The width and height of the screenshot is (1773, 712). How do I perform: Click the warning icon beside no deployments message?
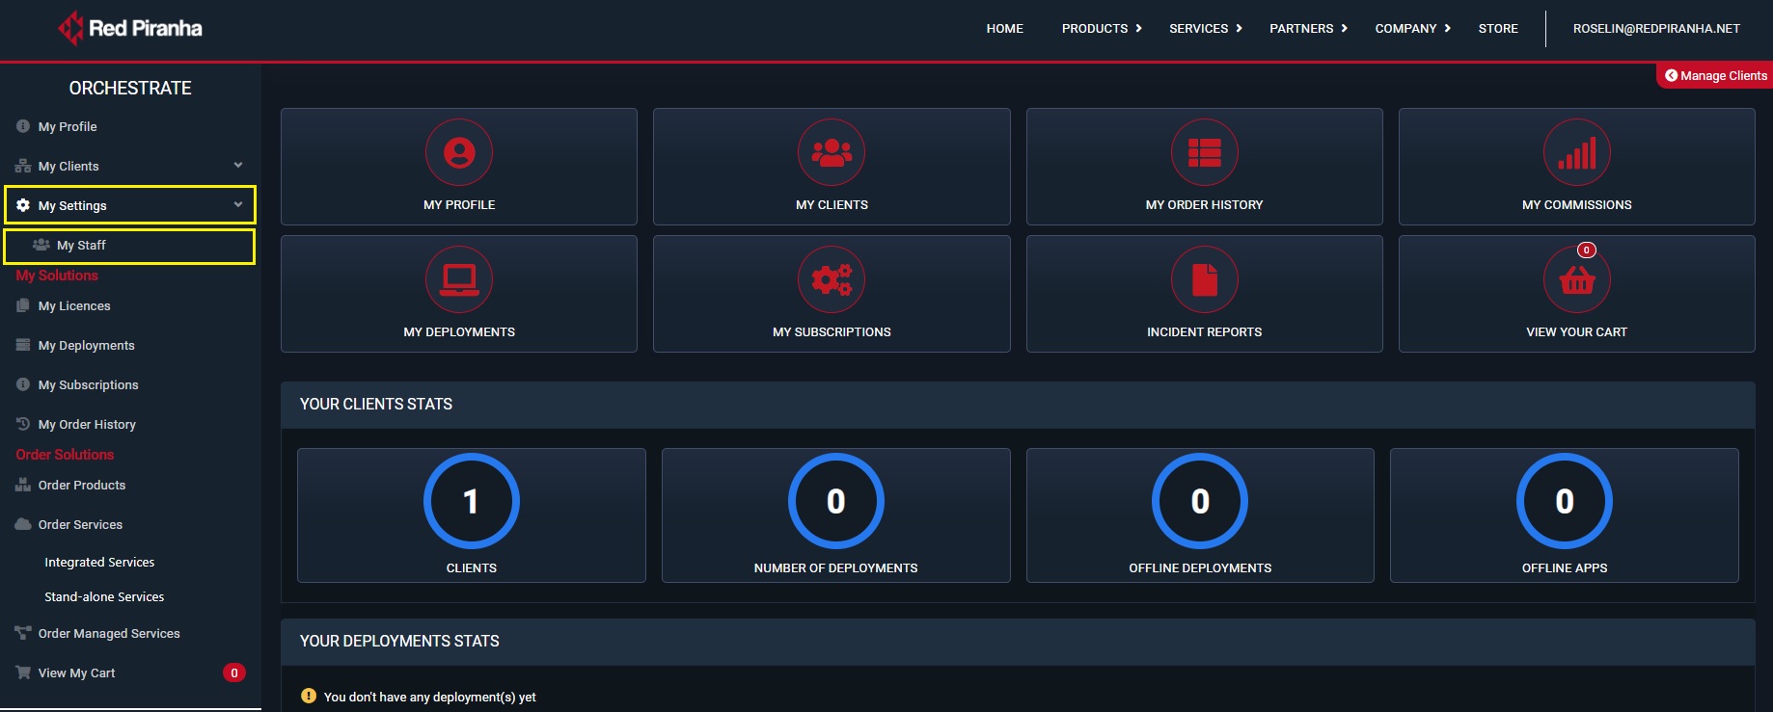click(309, 696)
